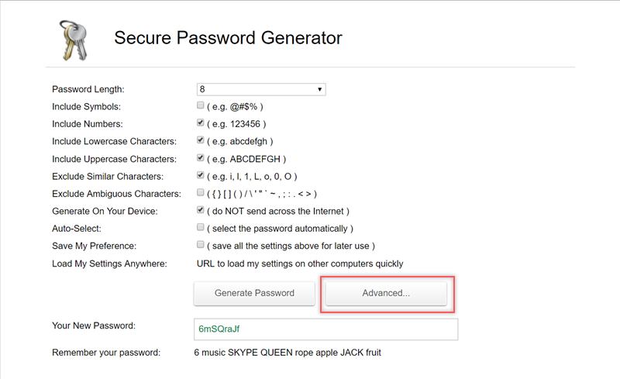The image size is (620, 379).
Task: Check the Save My Preference checkbox
Action: (201, 245)
